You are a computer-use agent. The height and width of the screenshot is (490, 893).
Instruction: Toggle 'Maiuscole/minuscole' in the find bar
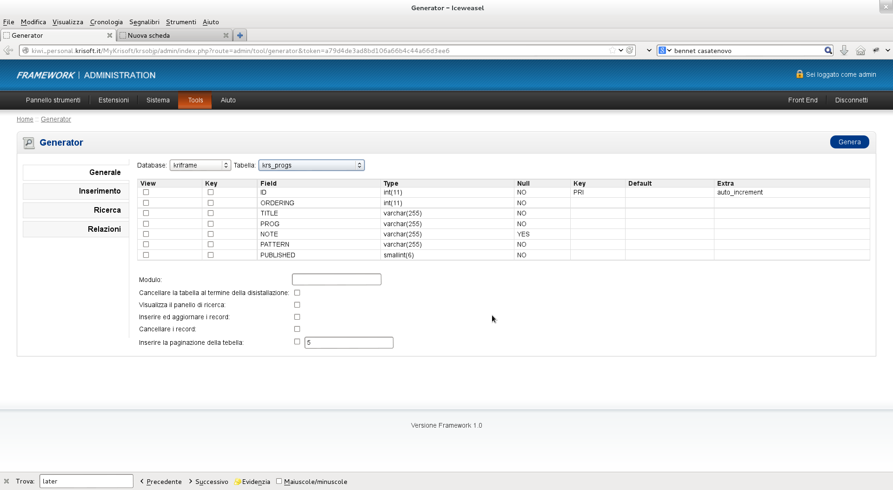coord(279,481)
